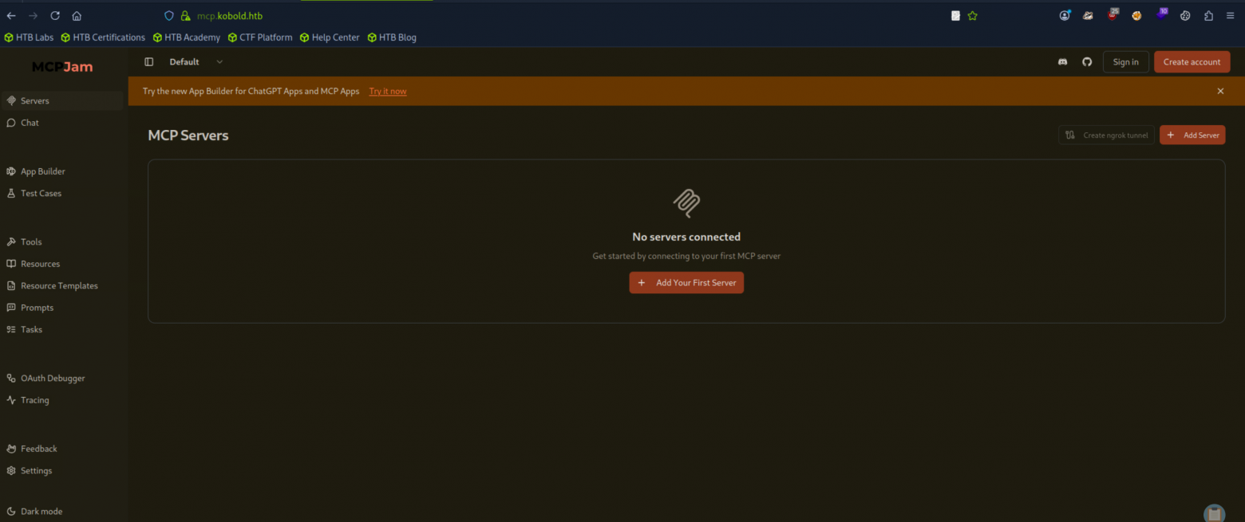
Task: Open MCPJam's GitHub repository
Action: tap(1086, 61)
